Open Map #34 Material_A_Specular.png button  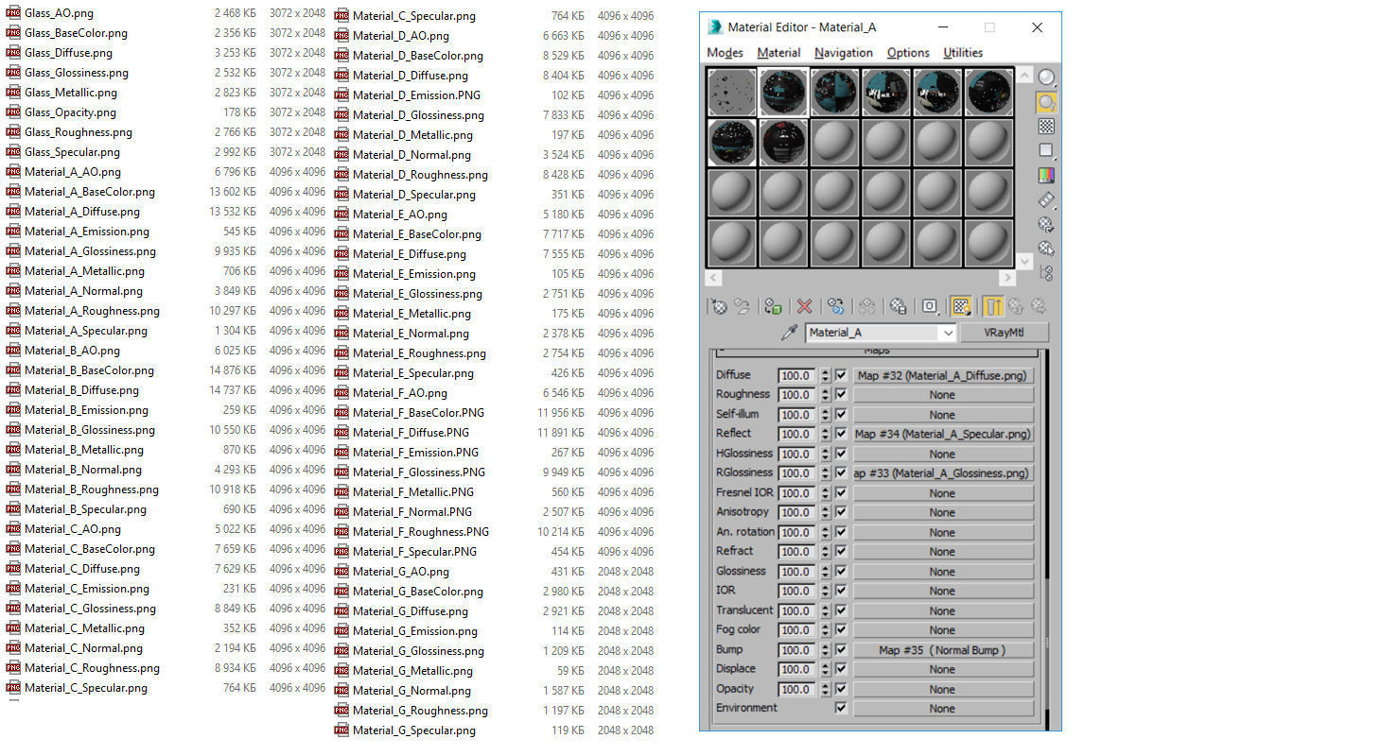942,434
